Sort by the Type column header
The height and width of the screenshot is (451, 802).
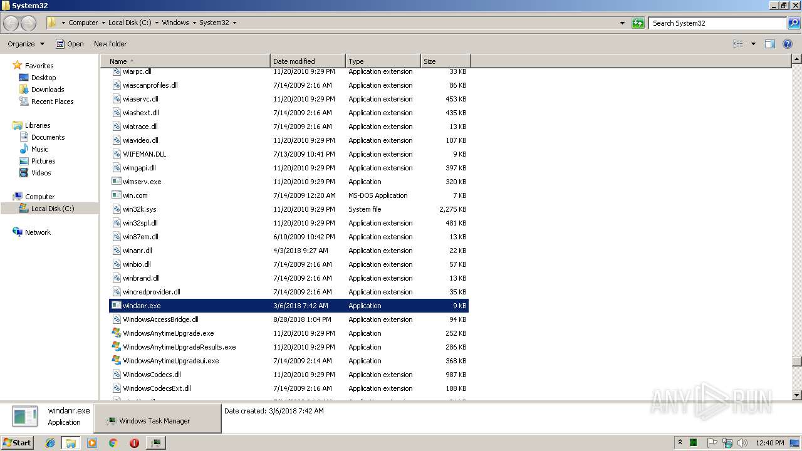point(383,61)
